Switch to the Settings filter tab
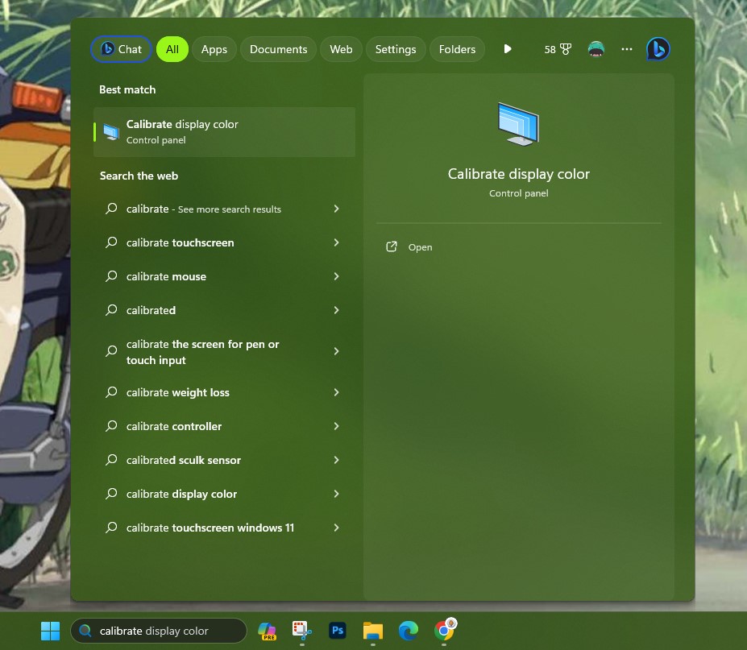747x650 pixels. (x=396, y=49)
